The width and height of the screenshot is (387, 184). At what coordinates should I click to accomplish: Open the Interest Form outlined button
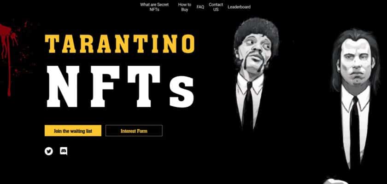(x=134, y=131)
